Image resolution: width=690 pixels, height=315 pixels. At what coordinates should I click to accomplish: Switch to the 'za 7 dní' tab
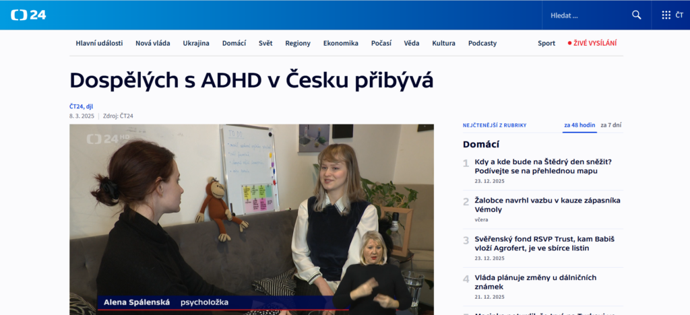(x=610, y=125)
